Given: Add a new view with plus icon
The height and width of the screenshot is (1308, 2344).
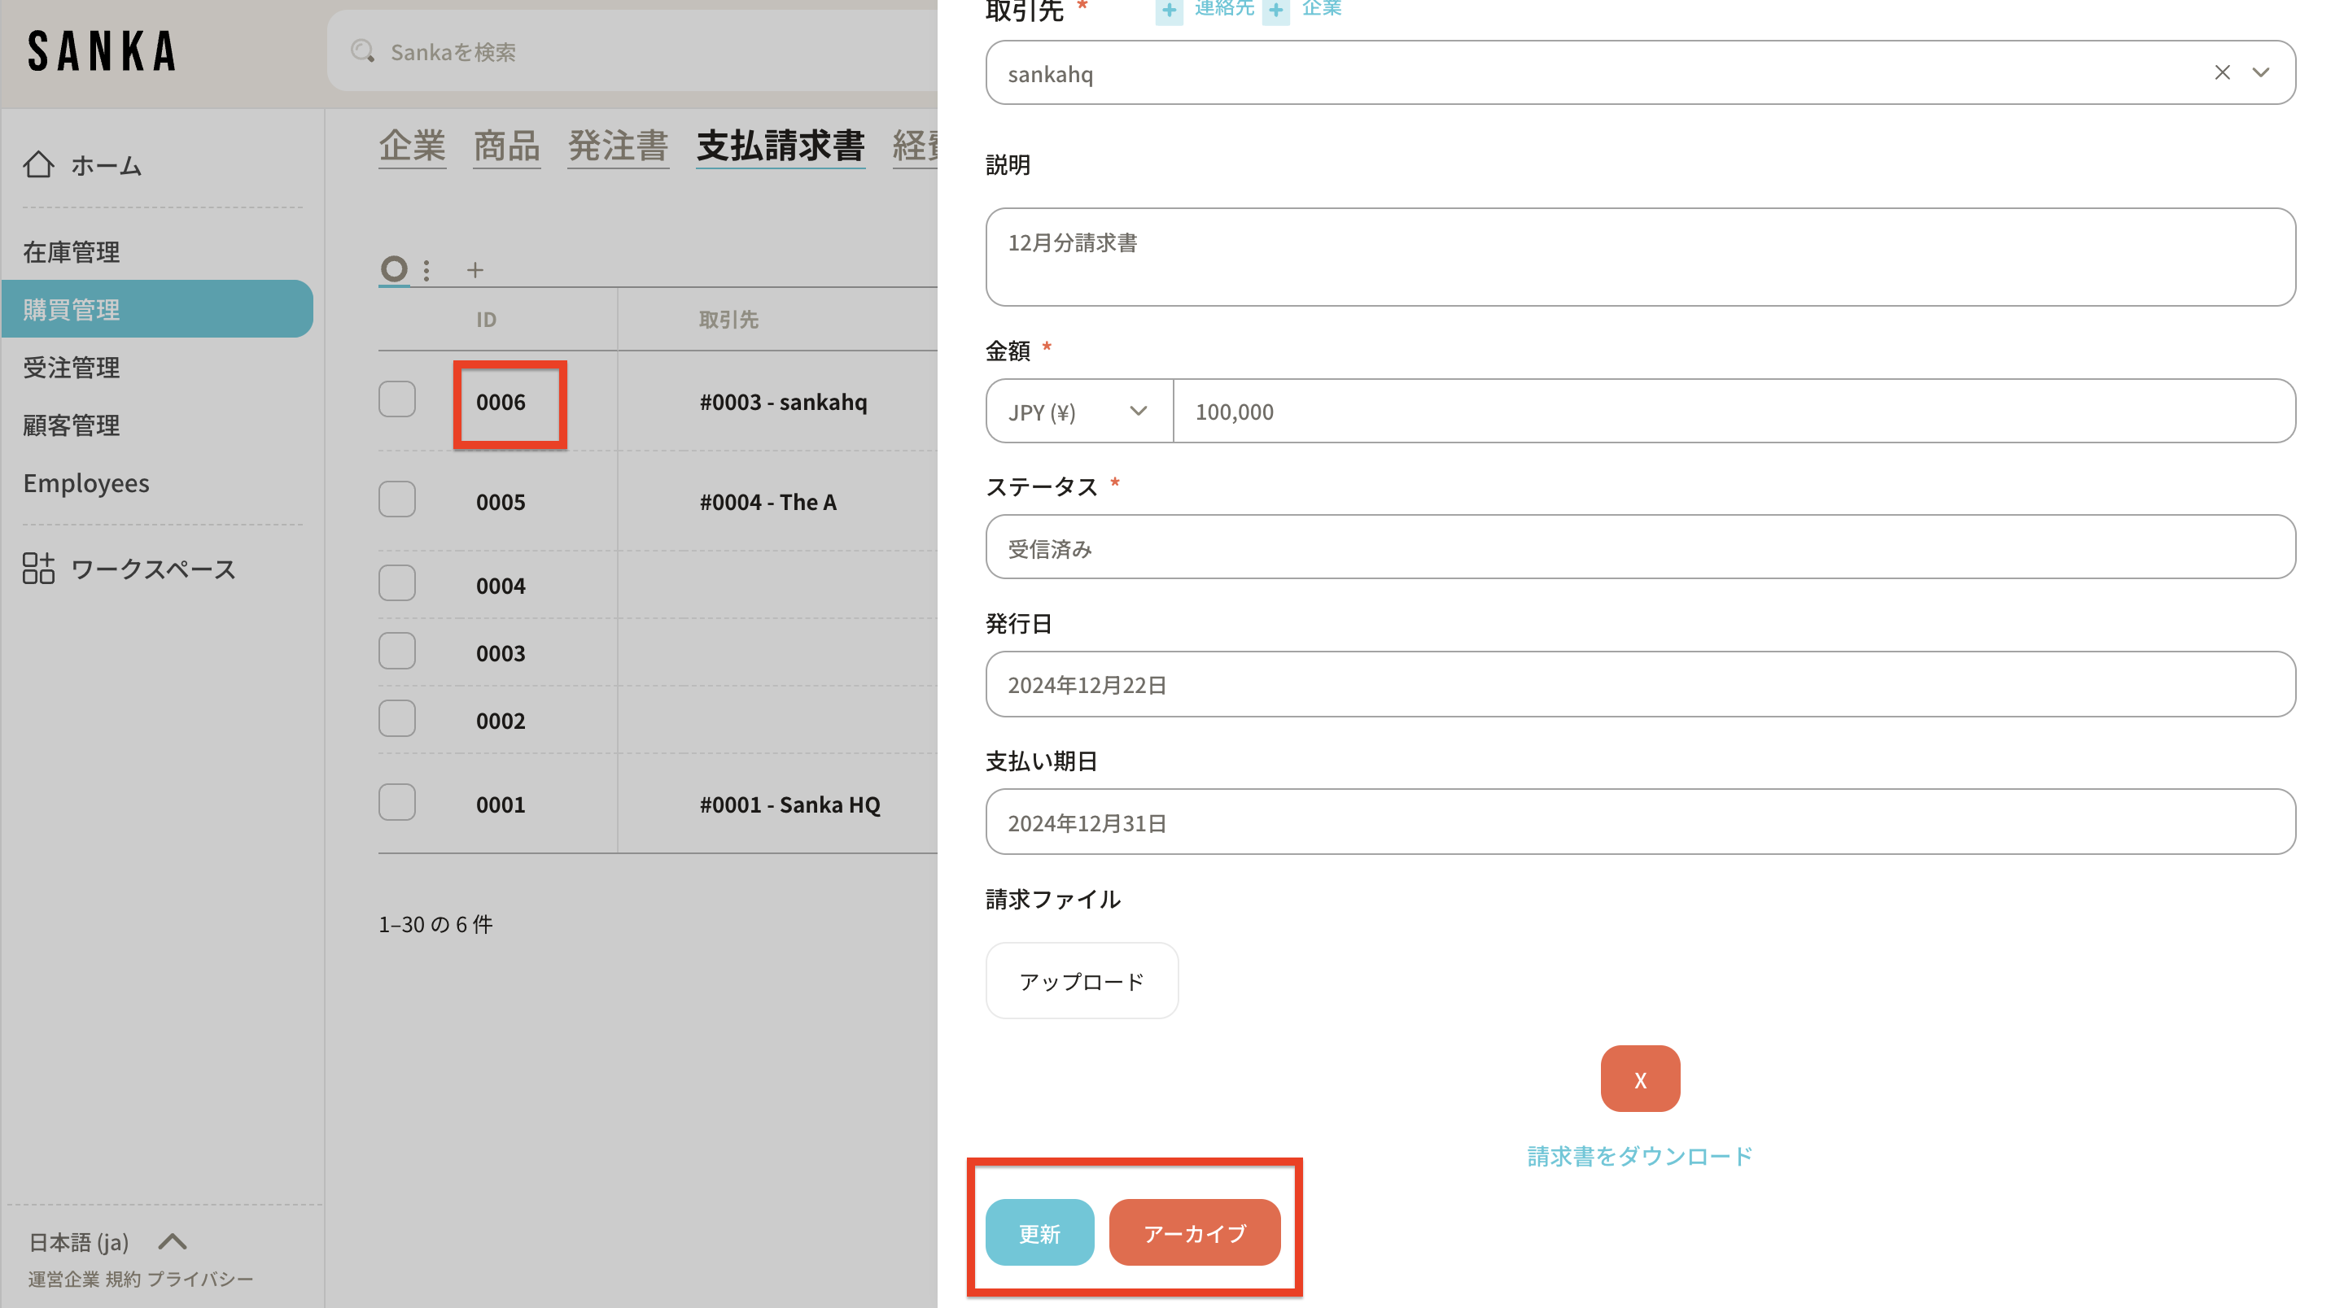Looking at the screenshot, I should [x=475, y=270].
